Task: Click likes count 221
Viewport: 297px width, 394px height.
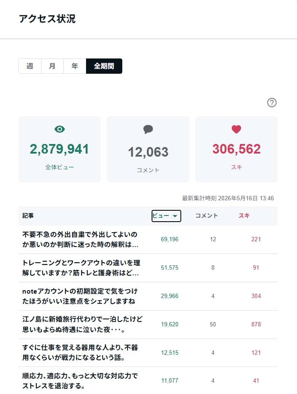Action: point(256,239)
